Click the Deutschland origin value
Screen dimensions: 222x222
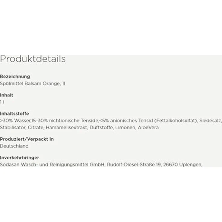point(14,146)
